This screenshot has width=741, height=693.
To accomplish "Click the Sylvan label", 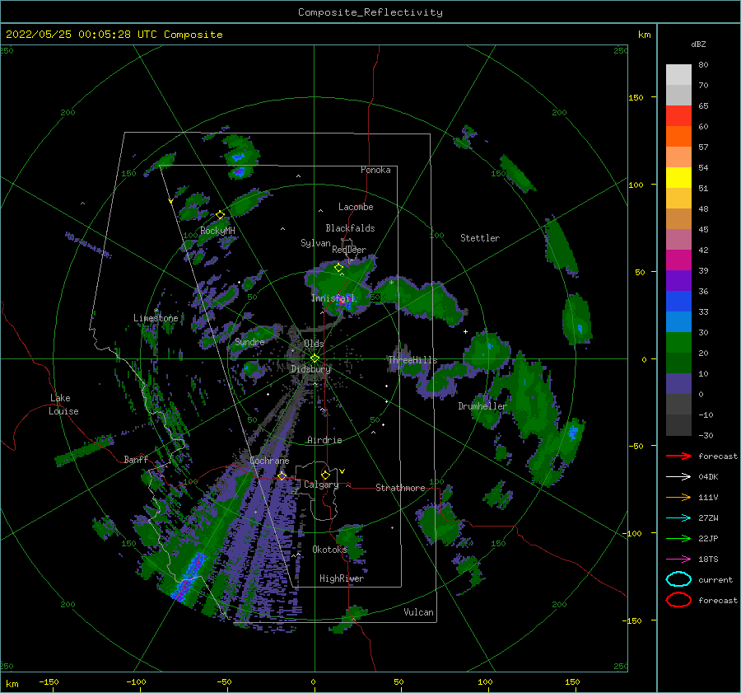I will pyautogui.click(x=315, y=243).
